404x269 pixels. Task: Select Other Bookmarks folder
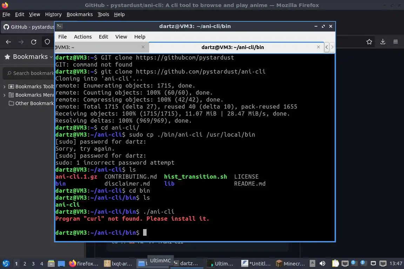(32, 103)
